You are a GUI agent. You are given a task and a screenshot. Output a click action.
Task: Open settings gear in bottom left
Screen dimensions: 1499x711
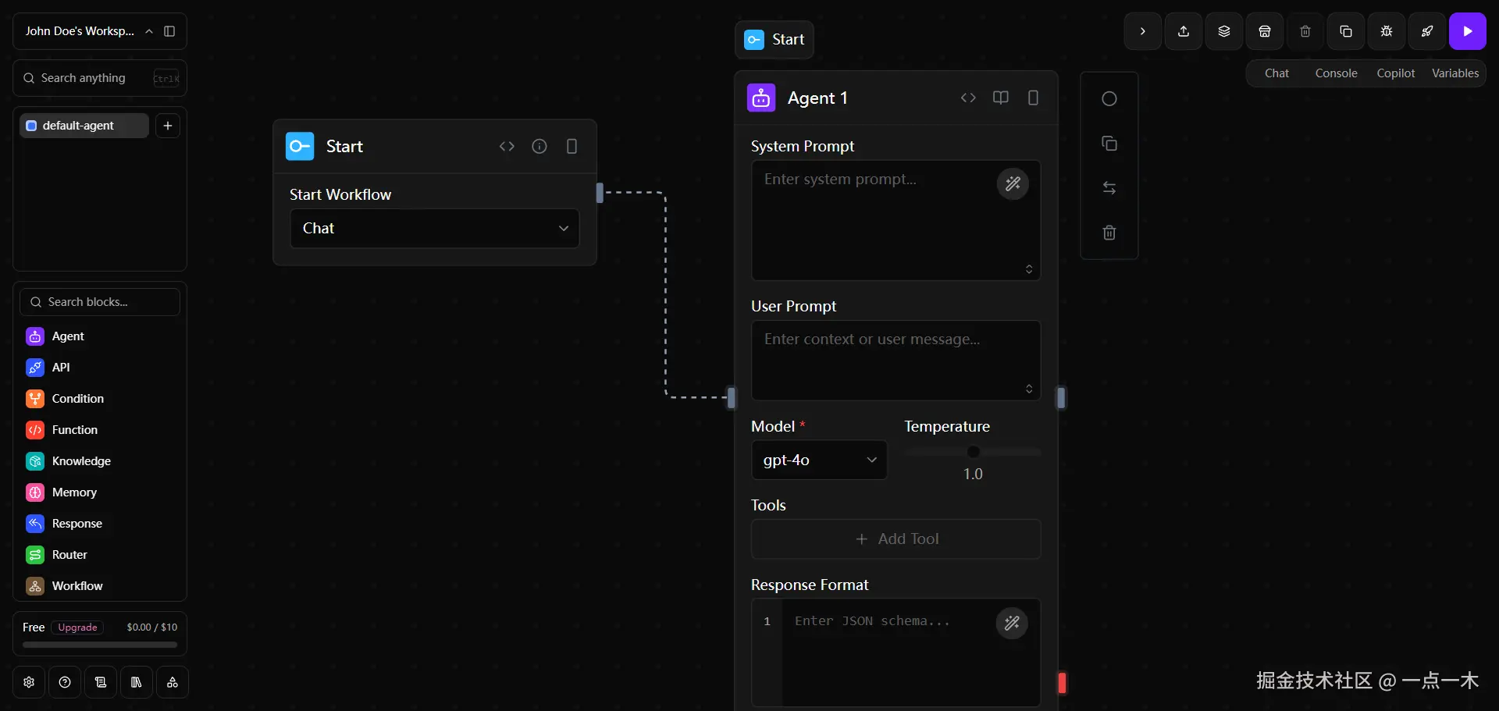pyautogui.click(x=29, y=682)
